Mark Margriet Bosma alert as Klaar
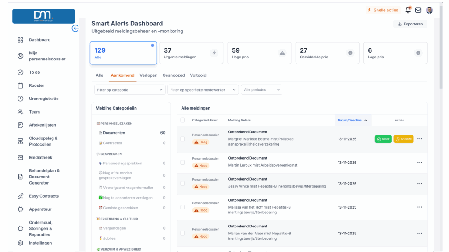449x252 pixels. [x=383, y=139]
